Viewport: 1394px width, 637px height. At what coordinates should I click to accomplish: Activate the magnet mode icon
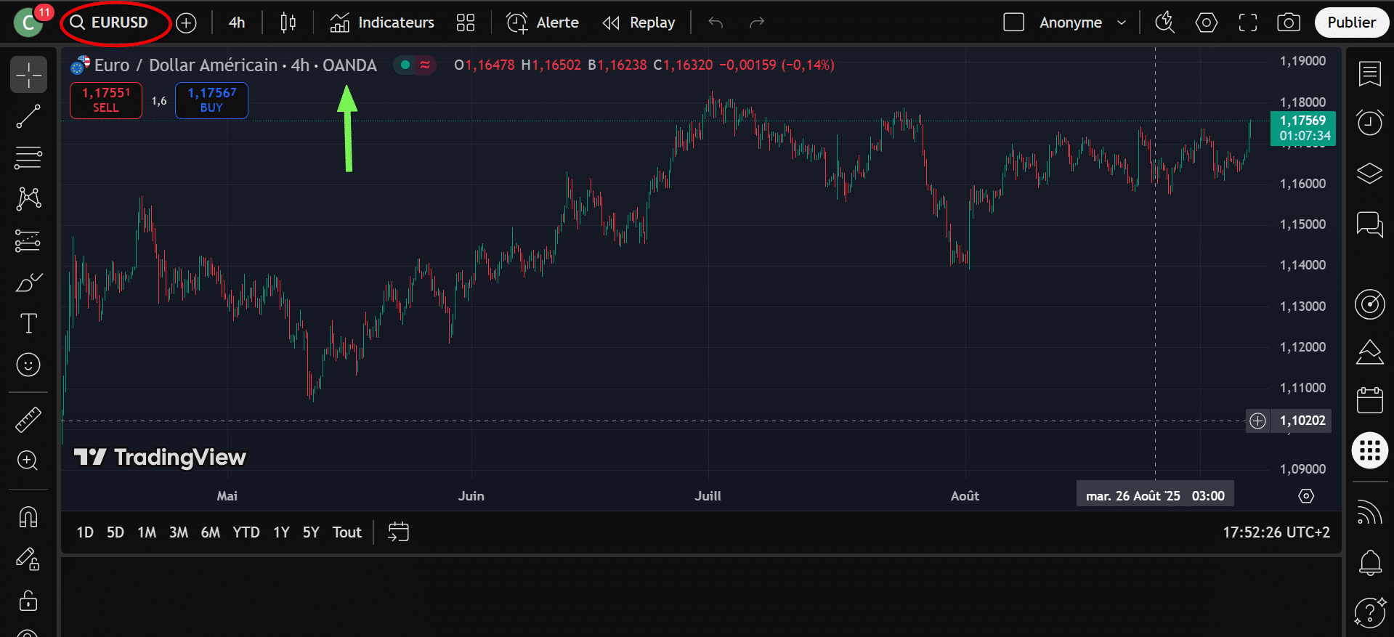pyautogui.click(x=28, y=517)
